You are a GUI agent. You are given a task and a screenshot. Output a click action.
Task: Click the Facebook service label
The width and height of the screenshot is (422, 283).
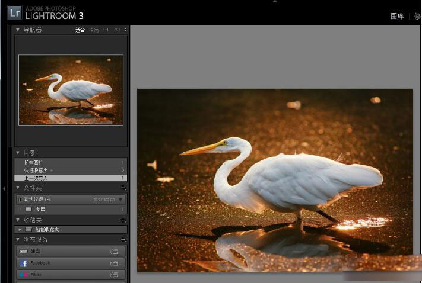(40, 263)
